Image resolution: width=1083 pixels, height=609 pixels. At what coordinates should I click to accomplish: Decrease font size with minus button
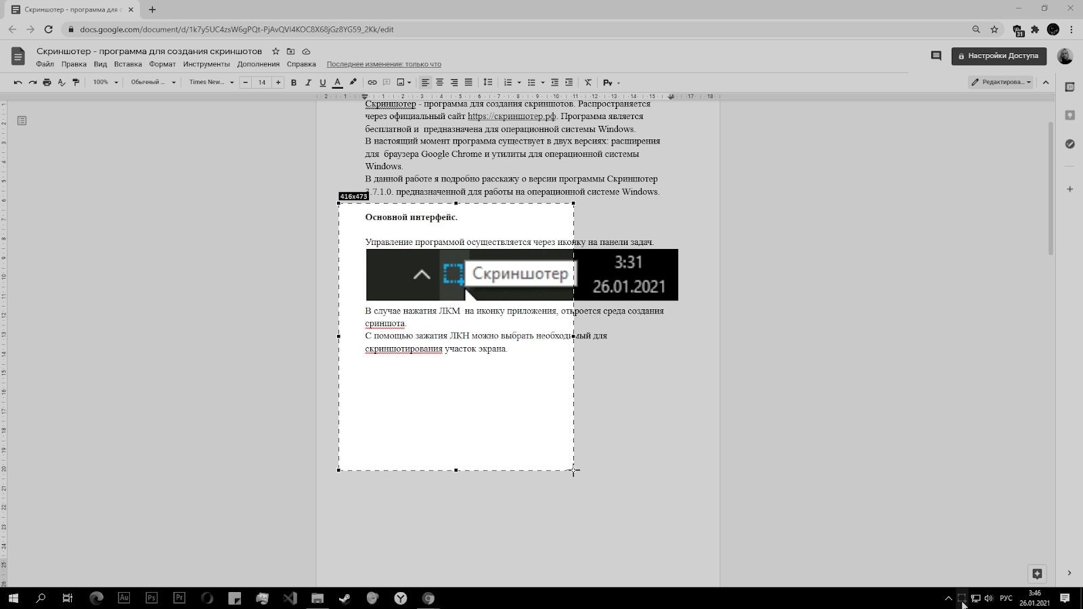(x=245, y=83)
